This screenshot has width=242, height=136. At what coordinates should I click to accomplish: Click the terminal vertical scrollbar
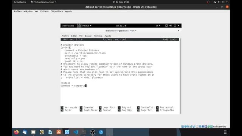click(180, 76)
